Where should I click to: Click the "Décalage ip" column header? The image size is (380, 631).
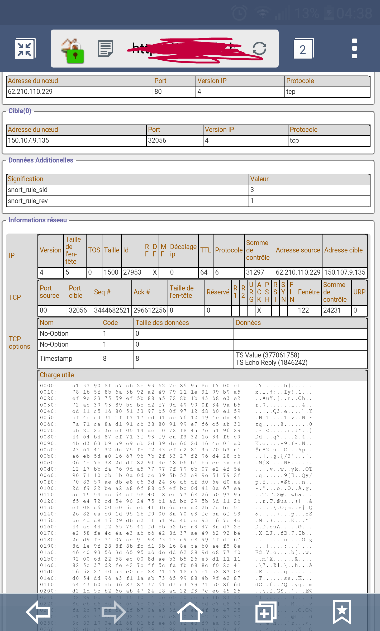coord(183,250)
